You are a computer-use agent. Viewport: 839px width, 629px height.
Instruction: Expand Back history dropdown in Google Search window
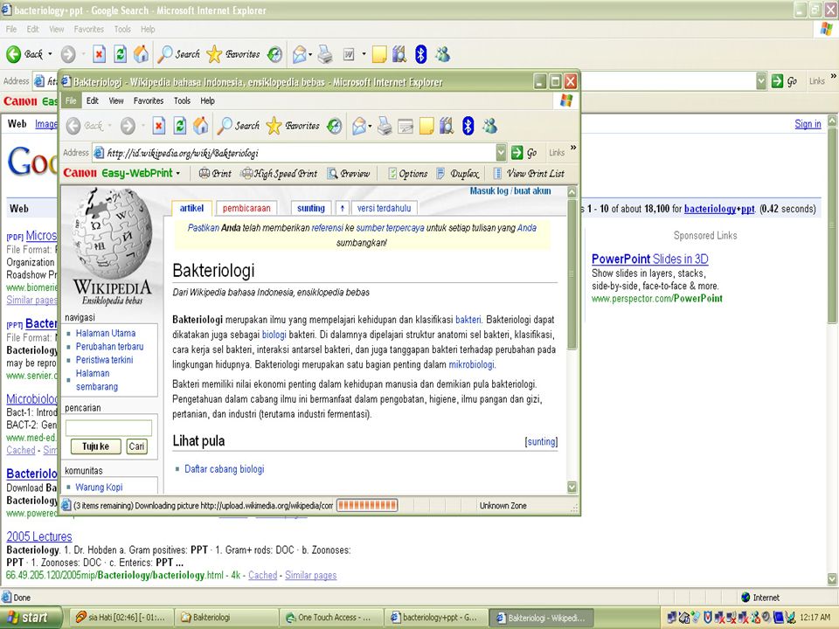click(51, 54)
